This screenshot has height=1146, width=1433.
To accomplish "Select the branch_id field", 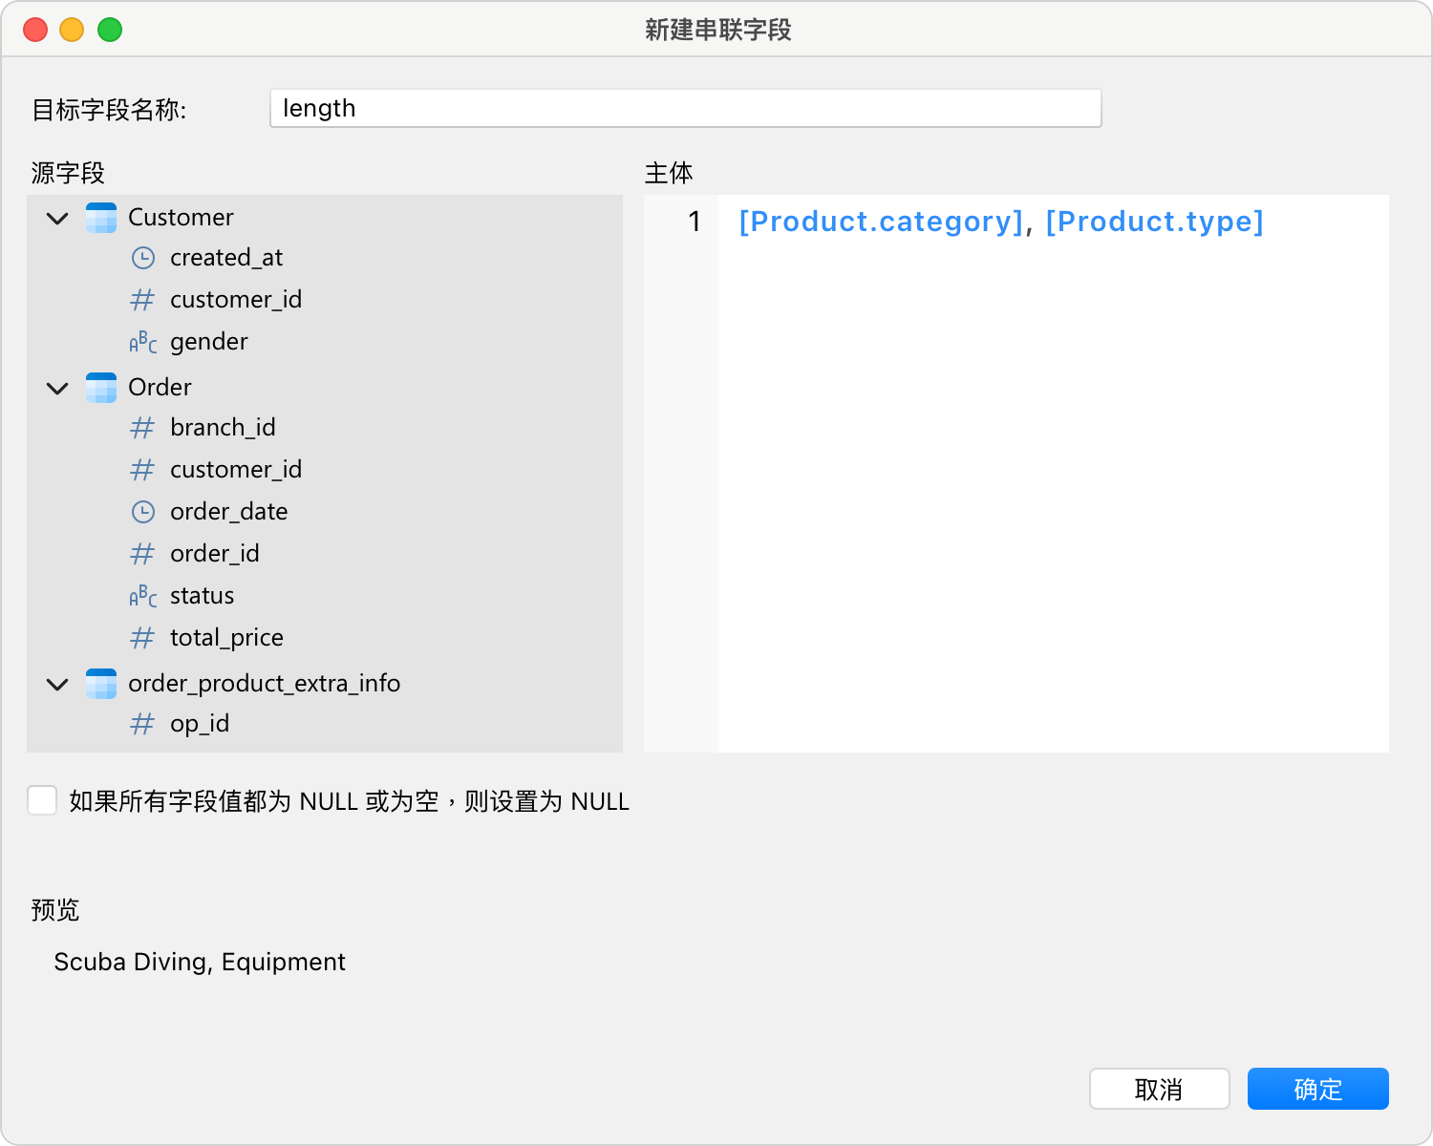I will click(x=223, y=428).
